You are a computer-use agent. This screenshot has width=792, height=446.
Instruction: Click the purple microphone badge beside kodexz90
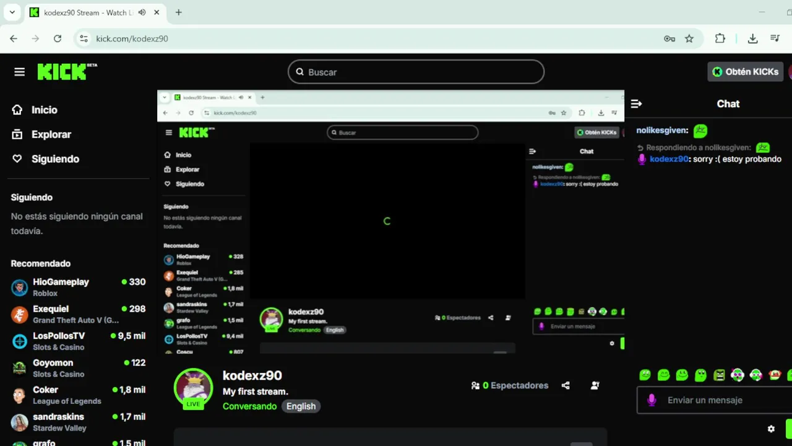point(642,159)
